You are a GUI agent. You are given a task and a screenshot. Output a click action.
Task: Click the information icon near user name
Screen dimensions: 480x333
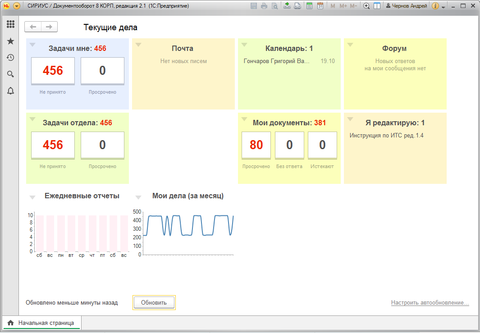coord(435,6)
